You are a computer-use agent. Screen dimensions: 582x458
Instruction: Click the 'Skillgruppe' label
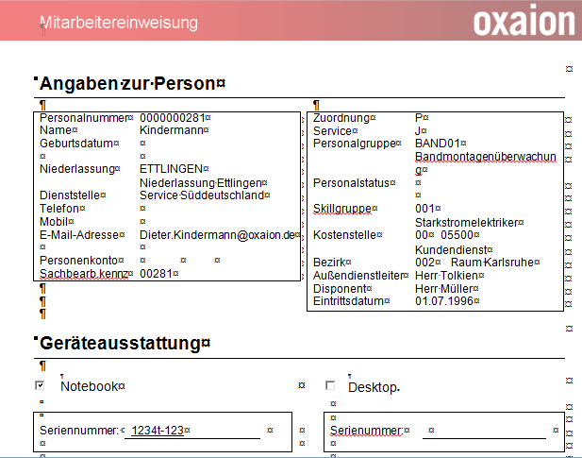(342, 209)
